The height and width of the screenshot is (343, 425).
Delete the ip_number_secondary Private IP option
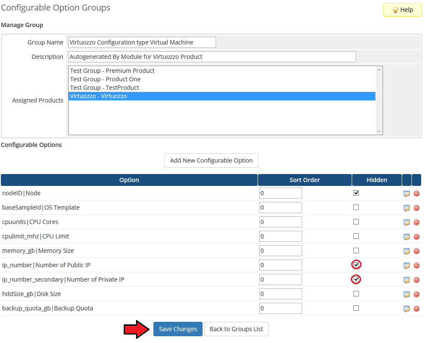(417, 280)
